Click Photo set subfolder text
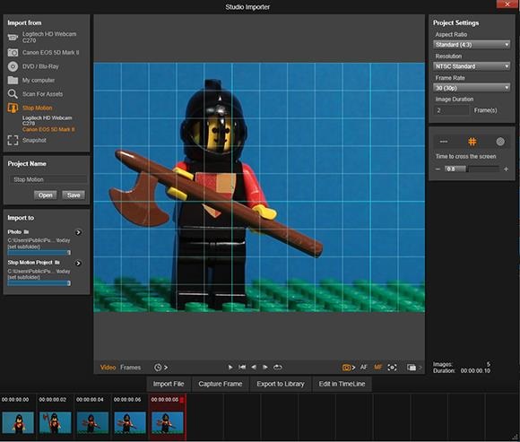This screenshot has height=442, width=520. pyautogui.click(x=23, y=247)
